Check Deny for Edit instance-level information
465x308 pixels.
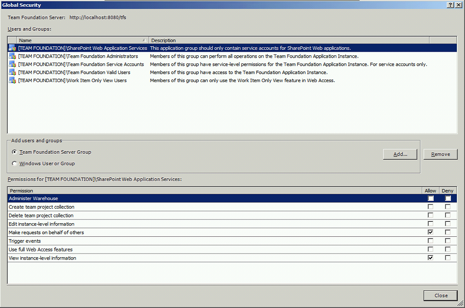click(x=448, y=224)
